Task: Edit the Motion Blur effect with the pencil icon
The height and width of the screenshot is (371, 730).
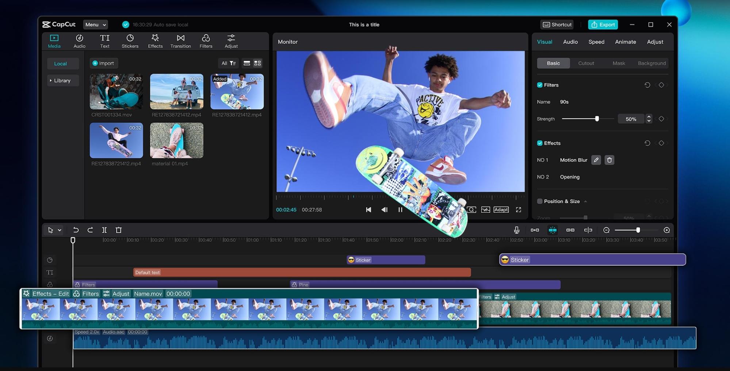Action: pos(596,160)
